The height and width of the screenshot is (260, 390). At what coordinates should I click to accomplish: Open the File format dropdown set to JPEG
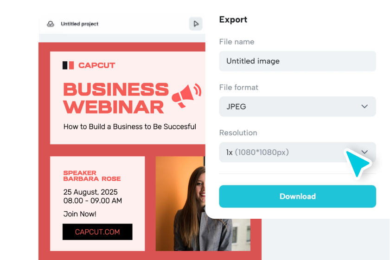(x=297, y=107)
